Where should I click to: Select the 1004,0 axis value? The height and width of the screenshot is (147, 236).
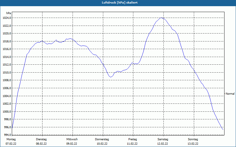(x=7, y=96)
